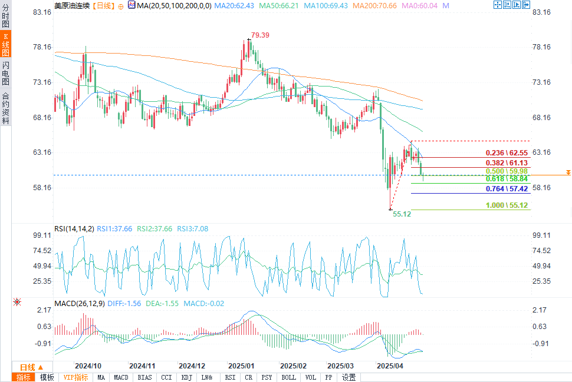The width and height of the screenshot is (572, 382).
Task: Click the MA0:60.04 value
Action: click(x=419, y=5)
